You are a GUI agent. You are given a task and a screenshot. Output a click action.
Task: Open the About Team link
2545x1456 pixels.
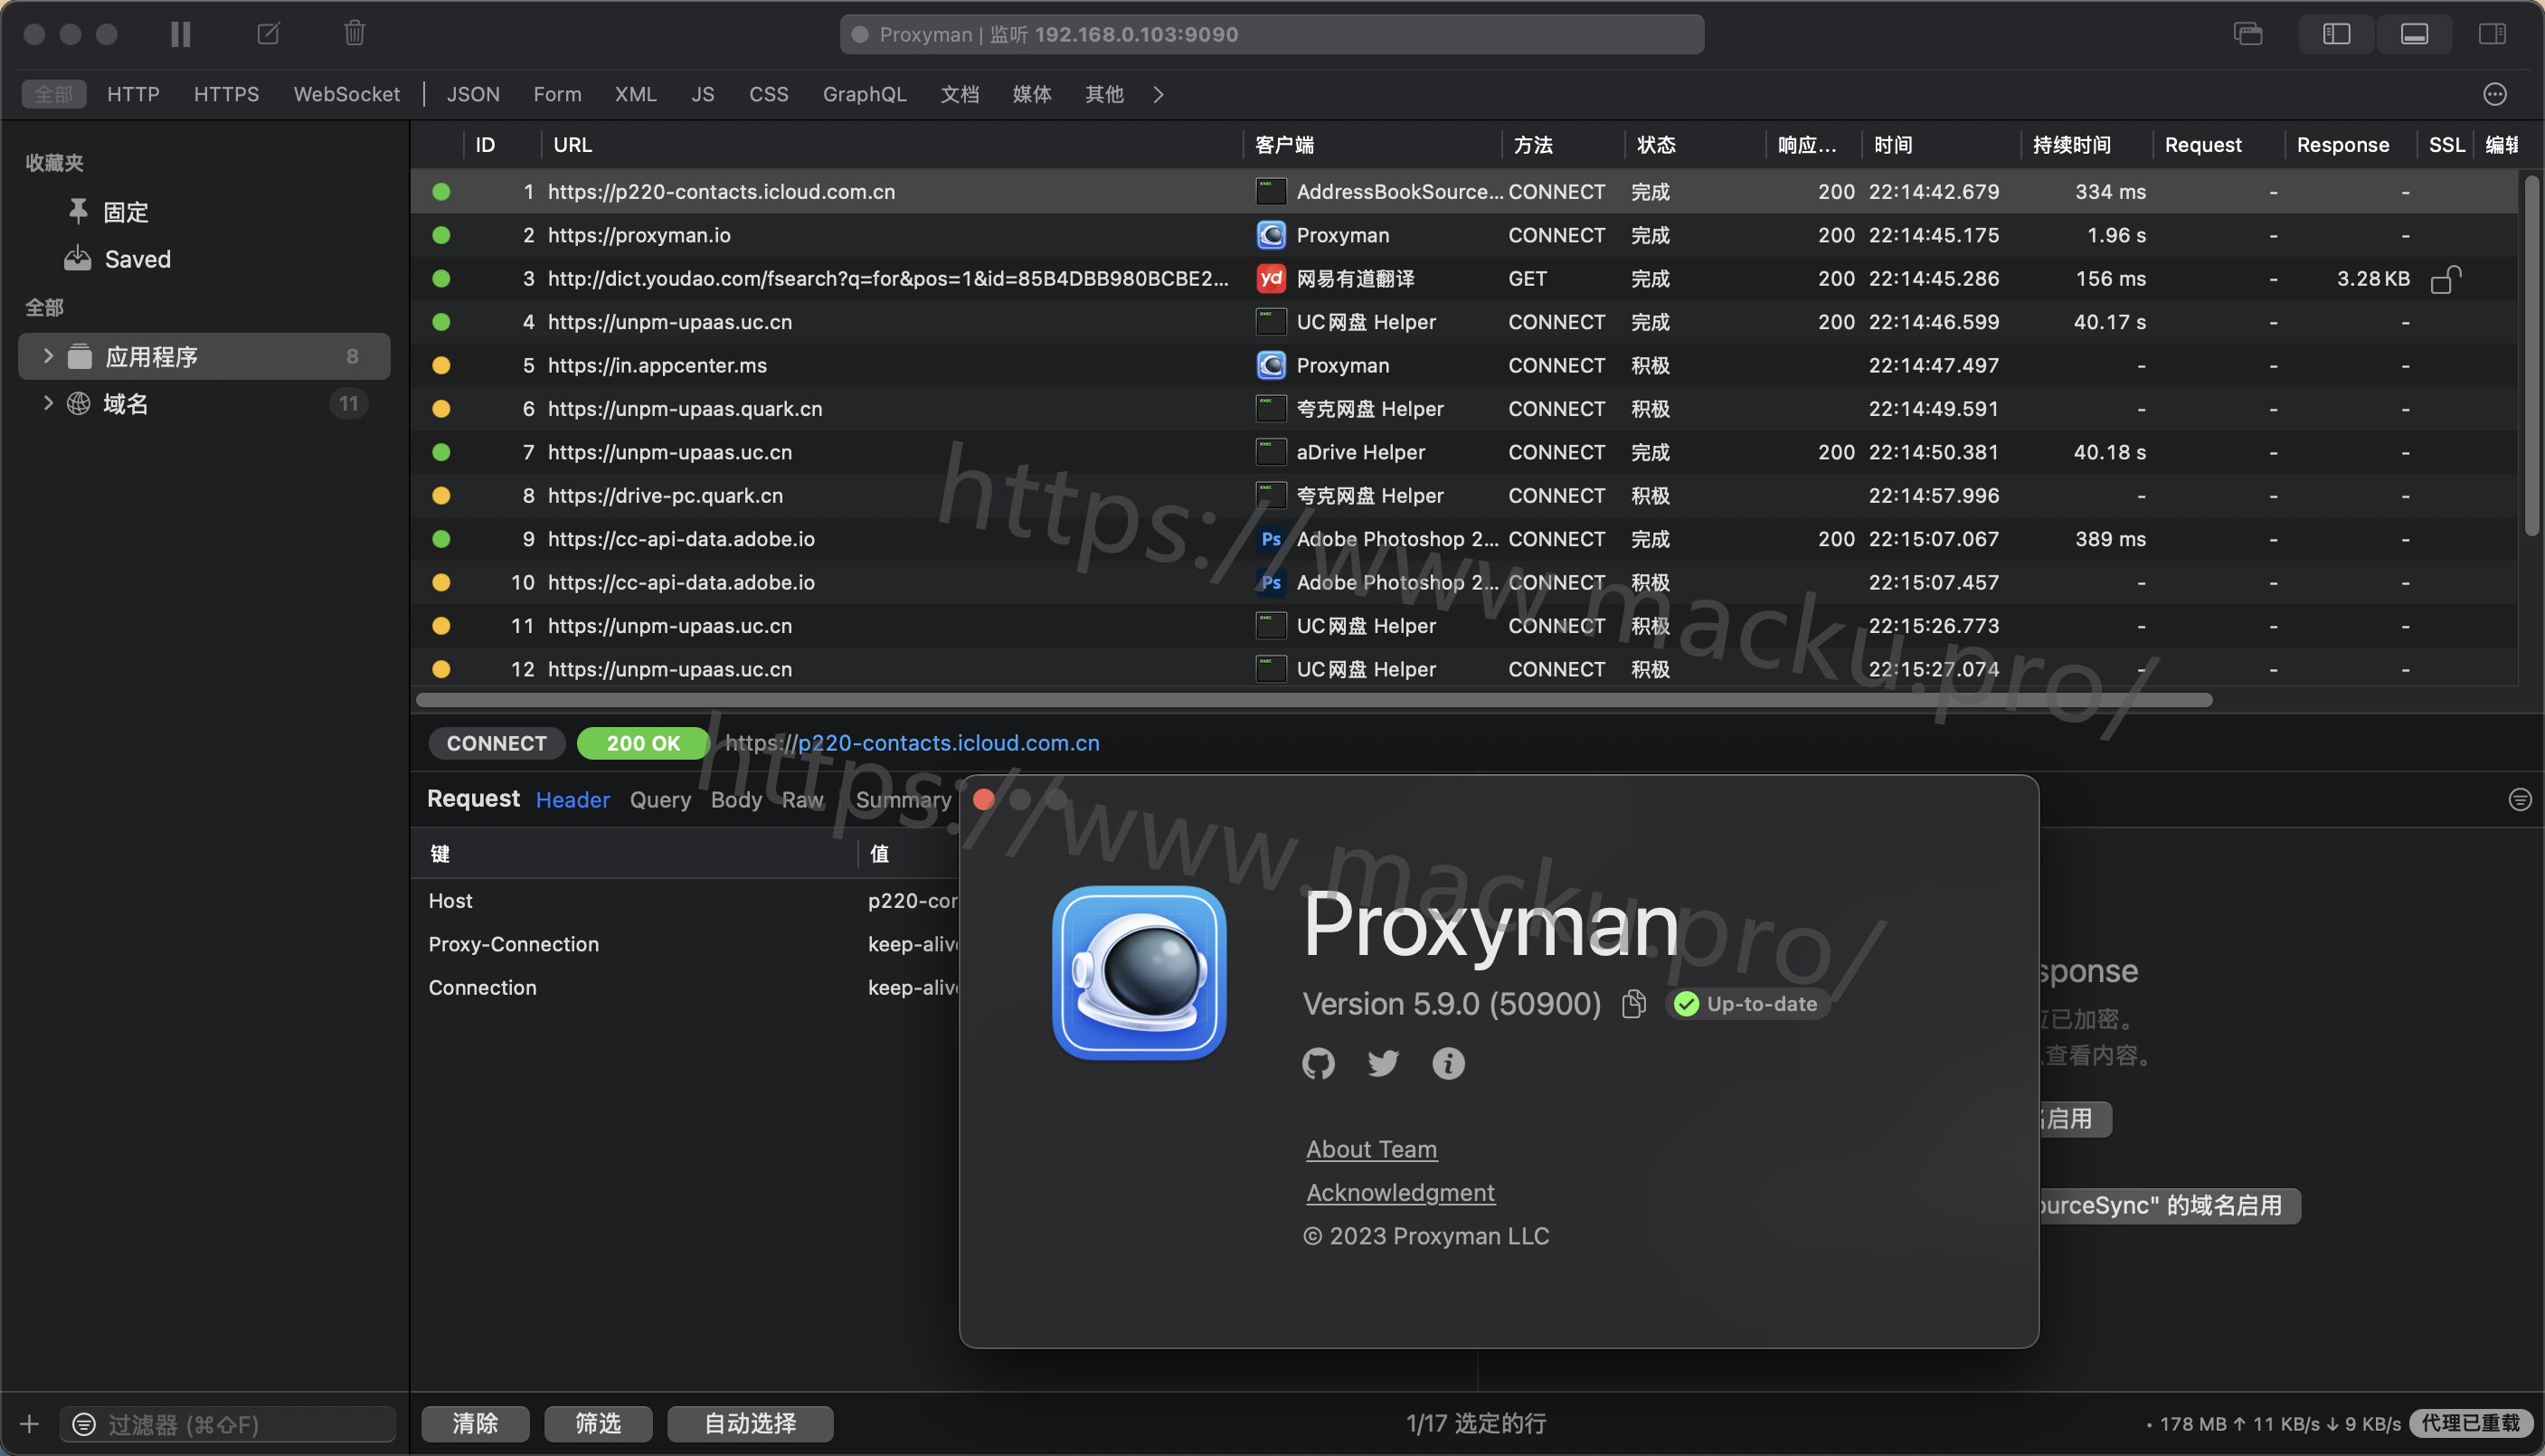[1371, 1149]
